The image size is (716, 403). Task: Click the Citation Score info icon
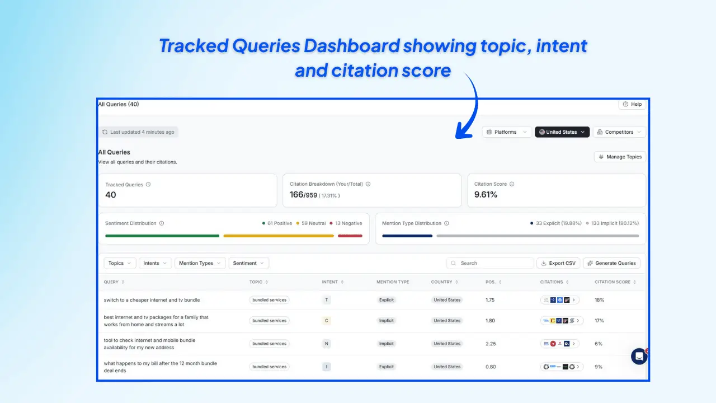pos(512,184)
